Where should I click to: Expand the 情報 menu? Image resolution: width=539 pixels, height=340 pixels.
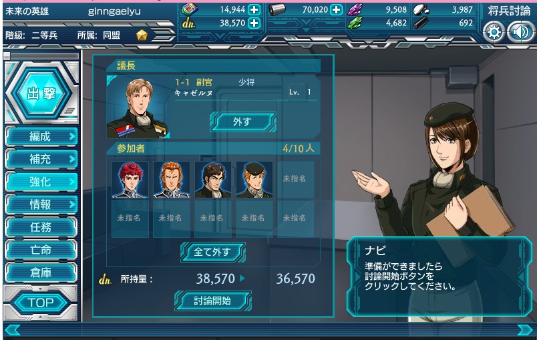coord(41,204)
